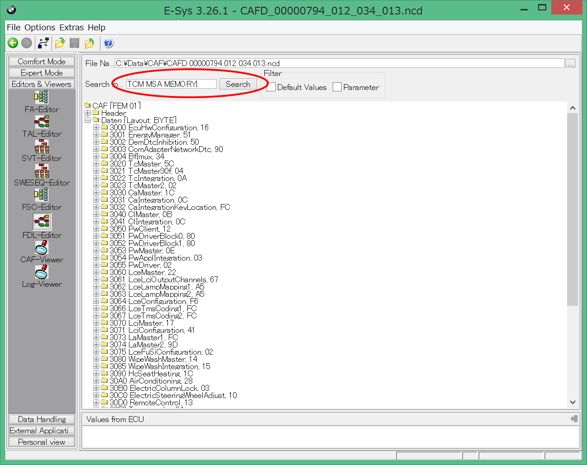Click the connection toolbar icon

click(43, 43)
